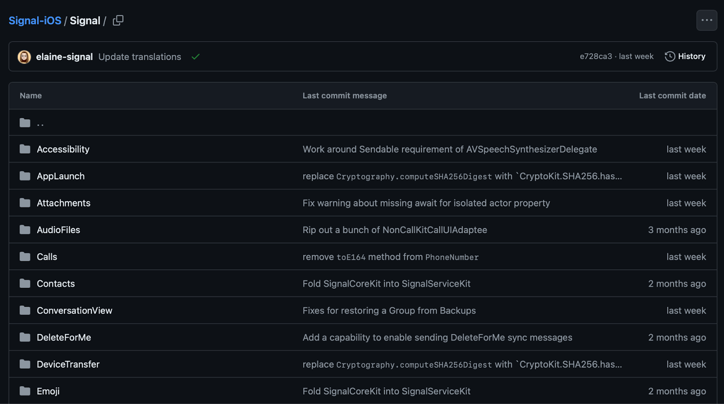Click the DeleteForMe folder icon
724x404 pixels.
25,337
